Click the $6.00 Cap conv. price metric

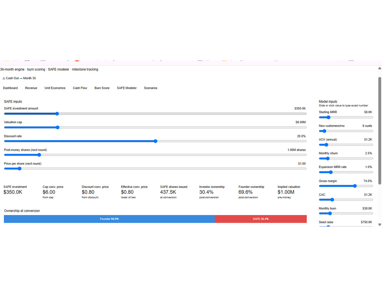tap(49, 192)
